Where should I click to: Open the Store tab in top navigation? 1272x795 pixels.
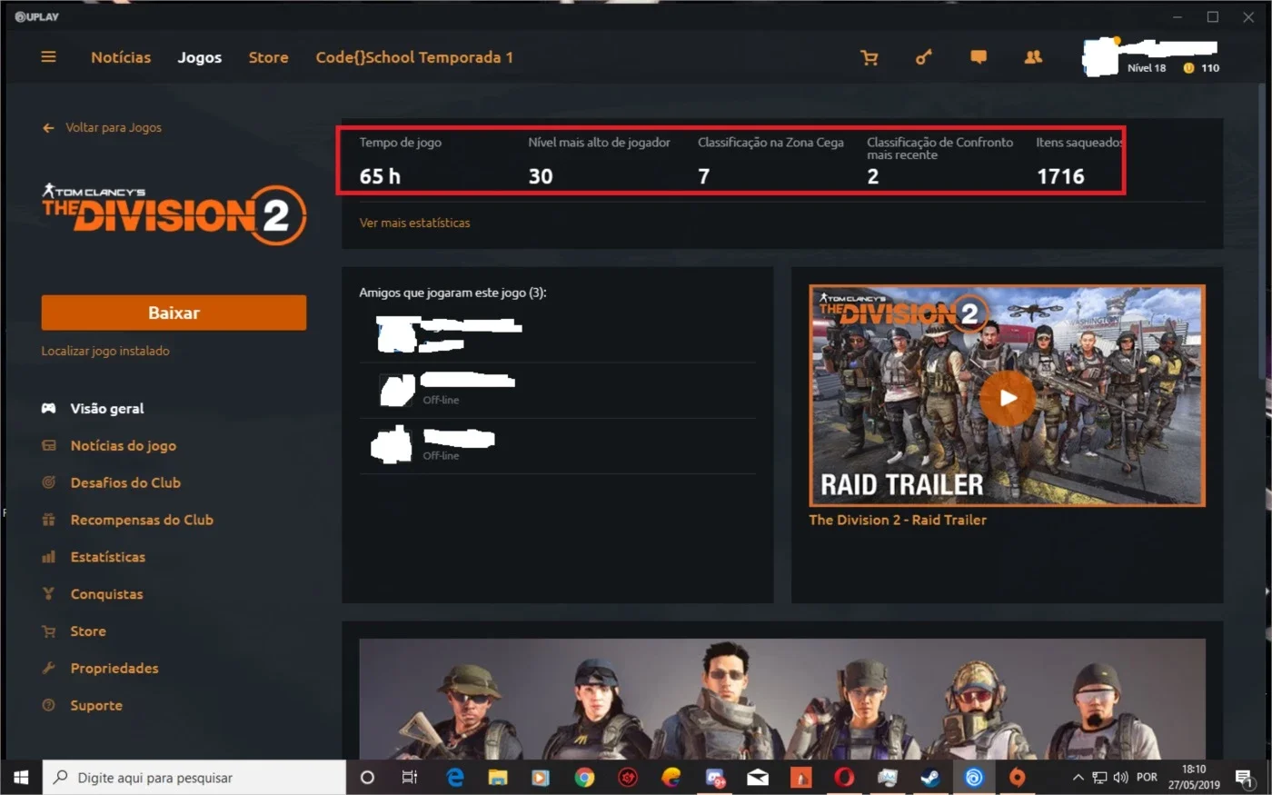point(268,57)
